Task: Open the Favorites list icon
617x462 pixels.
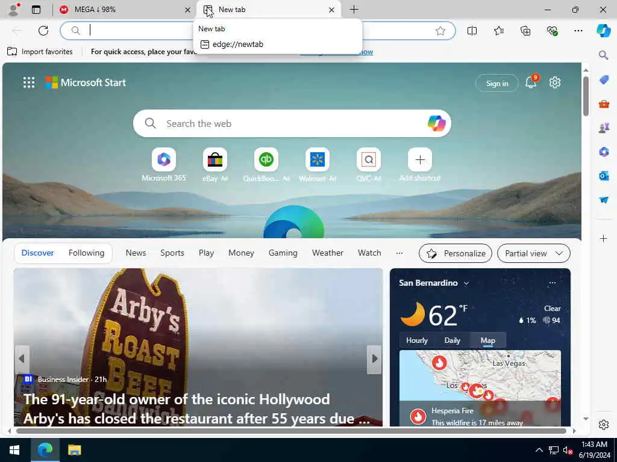Action: click(499, 31)
